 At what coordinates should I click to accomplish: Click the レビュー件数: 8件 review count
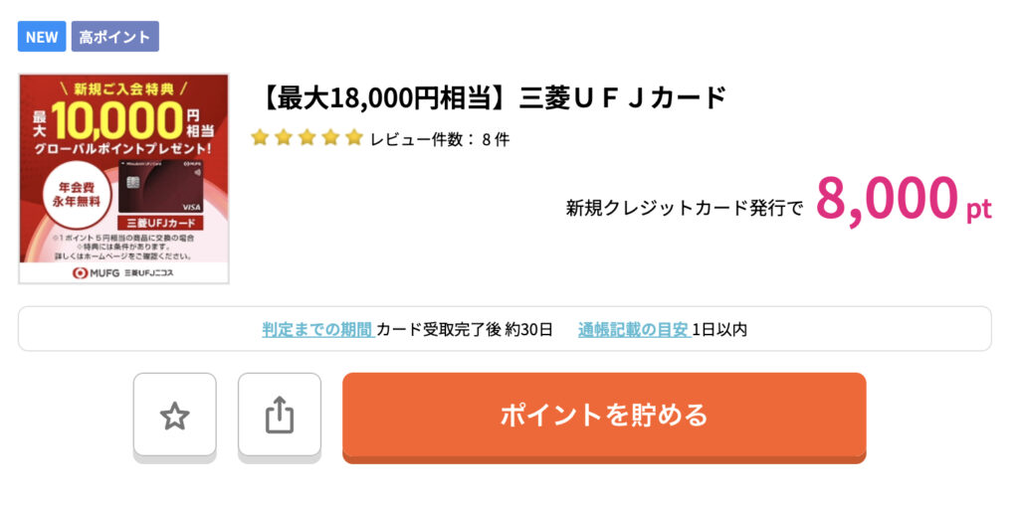point(440,139)
